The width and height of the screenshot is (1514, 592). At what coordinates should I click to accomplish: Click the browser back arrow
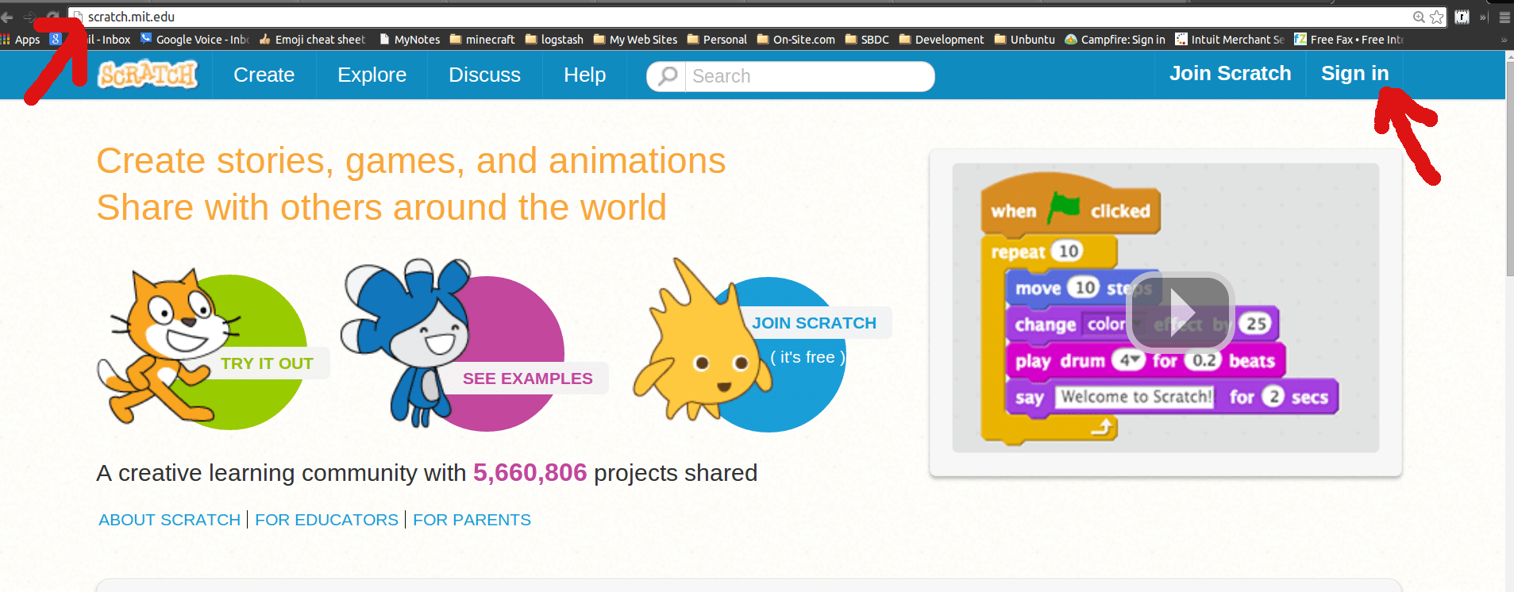(x=7, y=17)
